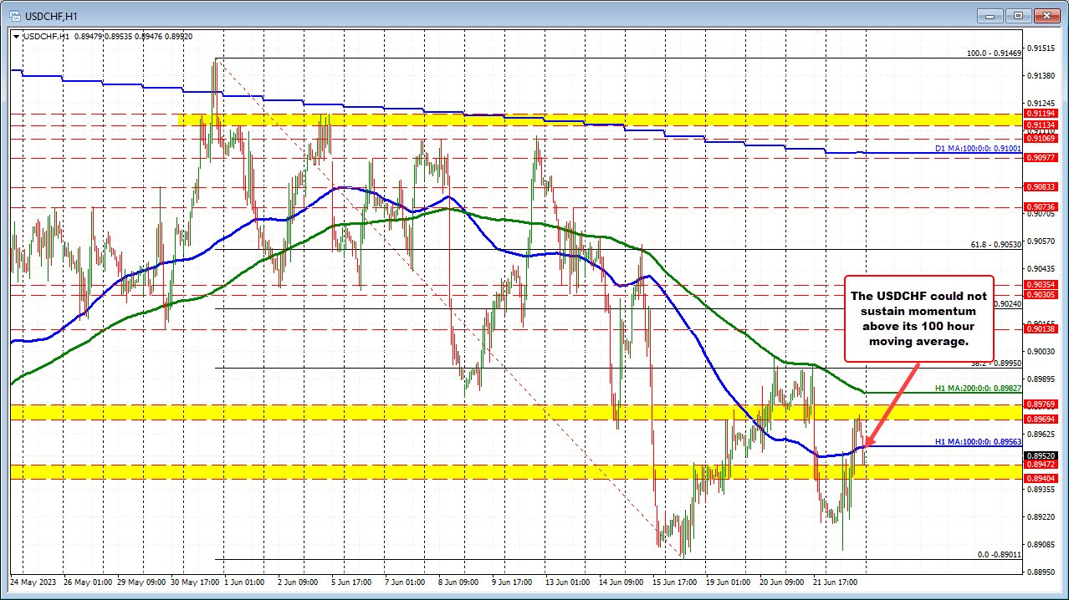Click the 0.0 - 0.89011 Fibonacci label

[1000, 554]
